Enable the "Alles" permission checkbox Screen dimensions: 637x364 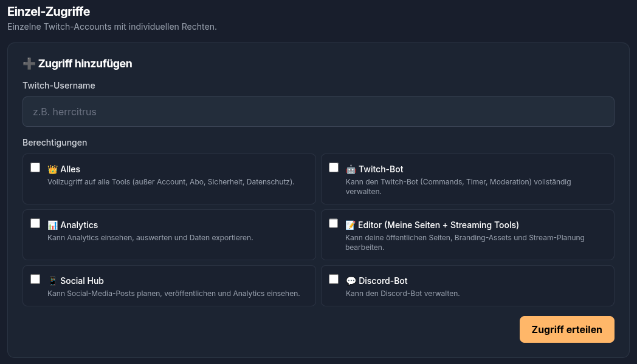coord(35,167)
